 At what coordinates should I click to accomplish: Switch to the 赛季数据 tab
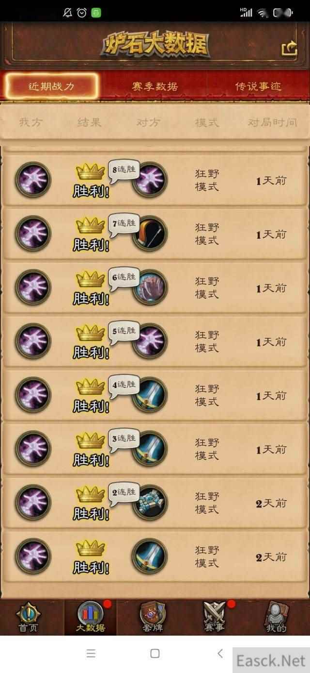155,86
